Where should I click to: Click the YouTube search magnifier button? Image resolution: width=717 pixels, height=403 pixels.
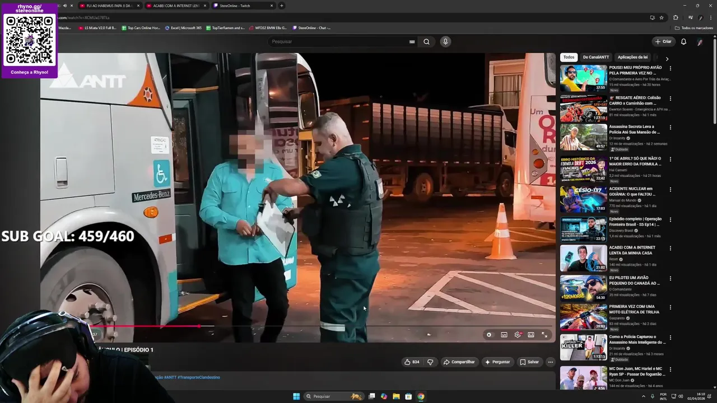[426, 41]
